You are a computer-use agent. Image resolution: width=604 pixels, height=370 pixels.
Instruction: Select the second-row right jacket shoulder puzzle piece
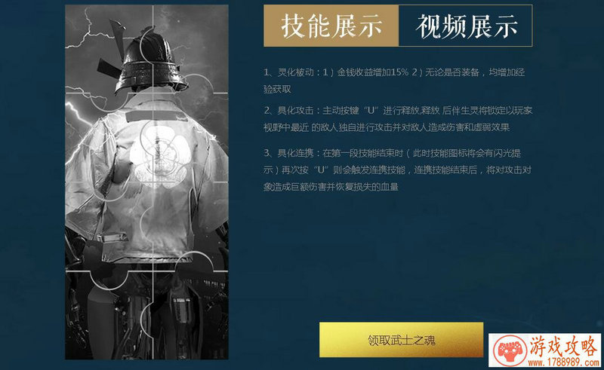point(191,138)
